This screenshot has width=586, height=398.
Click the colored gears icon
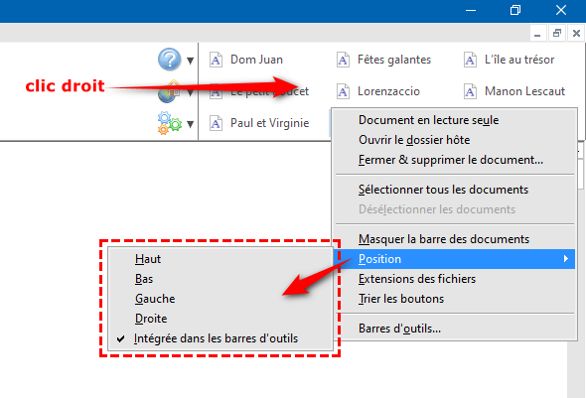pos(169,123)
